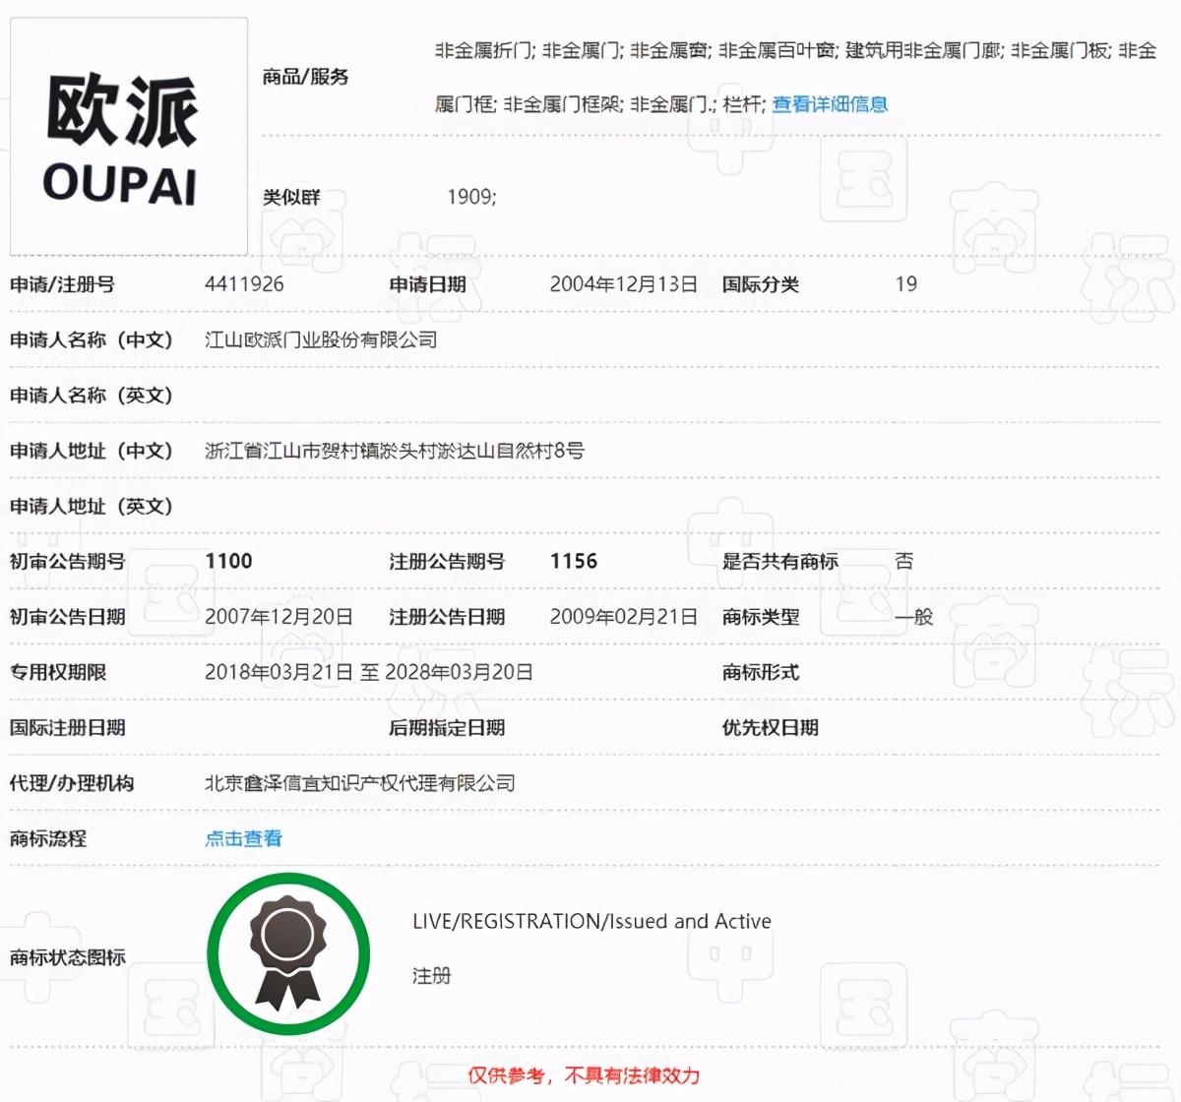Select applicant address 浙江省江山市贺村镇淤头村淤达山自然村8号
The image size is (1181, 1102).
[395, 451]
